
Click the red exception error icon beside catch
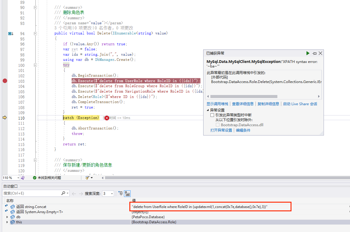107,118
